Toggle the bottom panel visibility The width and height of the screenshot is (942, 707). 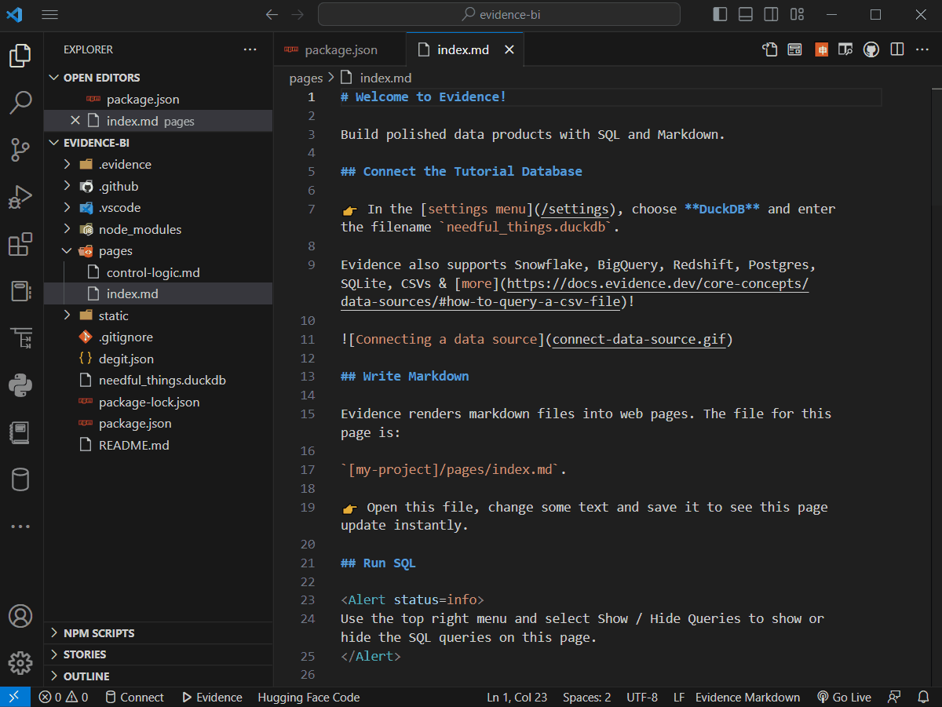746,14
